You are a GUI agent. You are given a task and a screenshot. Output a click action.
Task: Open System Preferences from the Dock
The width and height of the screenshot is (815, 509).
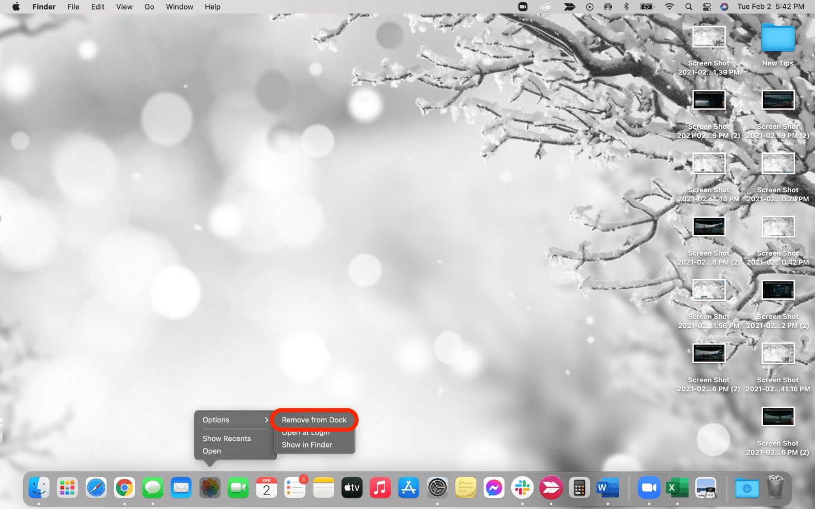coord(437,487)
